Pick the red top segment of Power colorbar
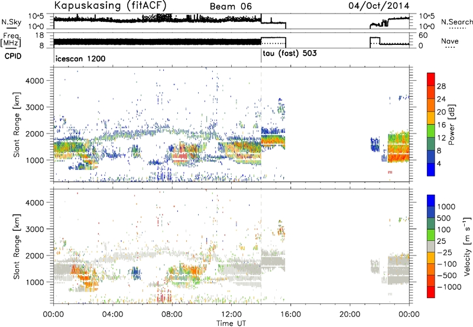This screenshot has width=473, height=327. tap(431, 79)
